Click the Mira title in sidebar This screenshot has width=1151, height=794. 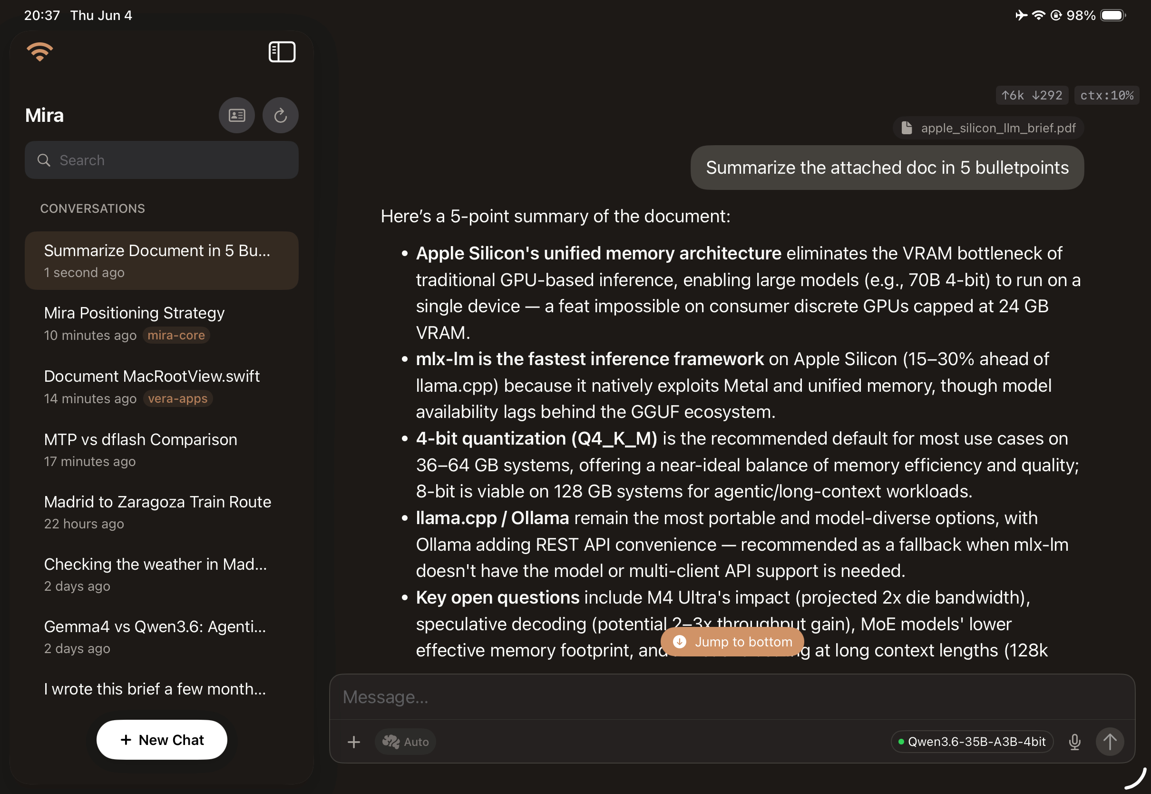click(44, 115)
